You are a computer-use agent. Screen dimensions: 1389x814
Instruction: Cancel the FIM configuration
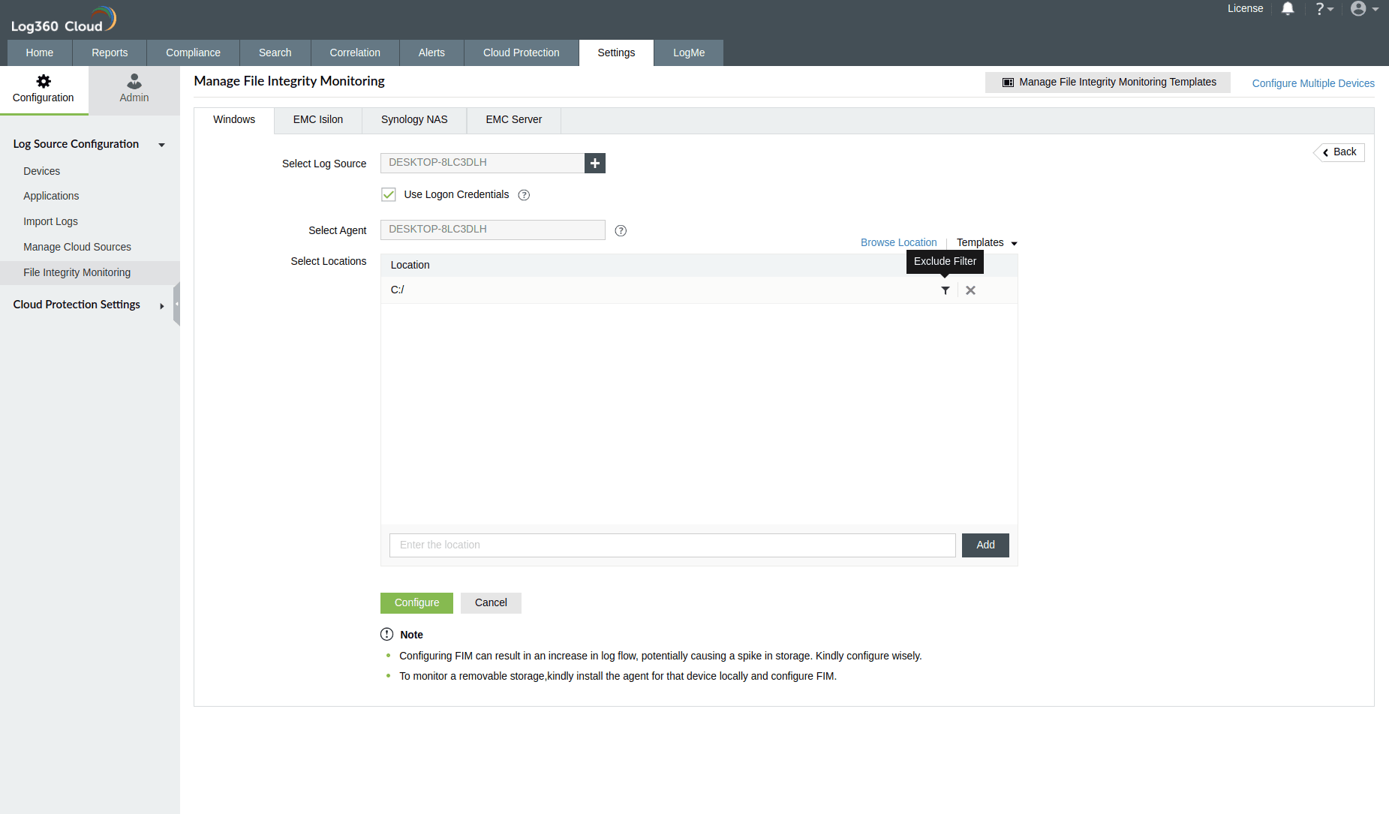pos(491,603)
